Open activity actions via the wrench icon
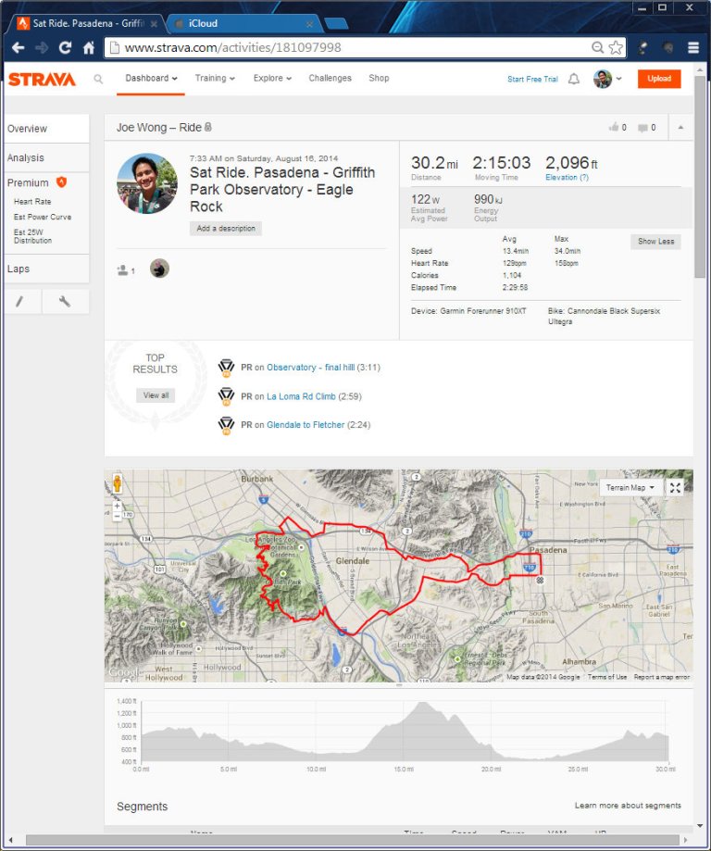 pos(65,301)
